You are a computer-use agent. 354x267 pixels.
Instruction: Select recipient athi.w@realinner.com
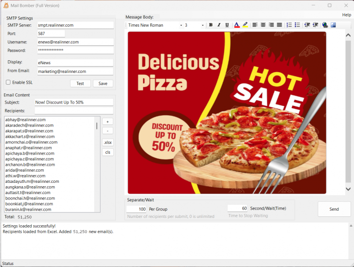tap(25, 176)
